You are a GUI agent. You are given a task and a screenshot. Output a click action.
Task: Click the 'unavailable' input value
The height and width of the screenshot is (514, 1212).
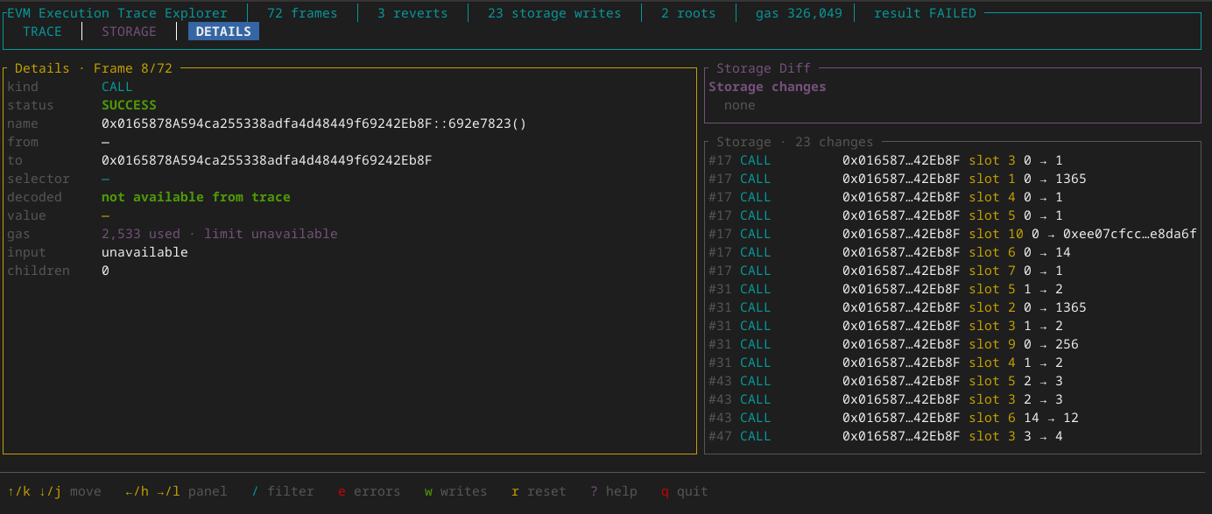pyautogui.click(x=144, y=252)
